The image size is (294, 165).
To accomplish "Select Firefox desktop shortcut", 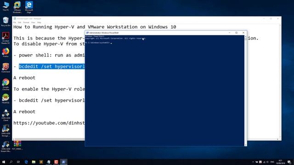I will click(6, 52).
